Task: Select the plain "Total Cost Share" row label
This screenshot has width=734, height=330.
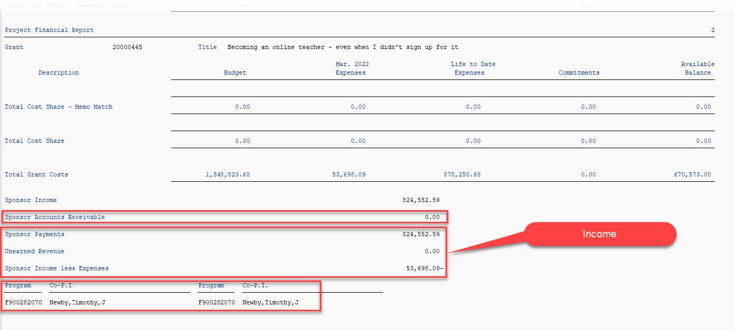Action: click(x=35, y=141)
